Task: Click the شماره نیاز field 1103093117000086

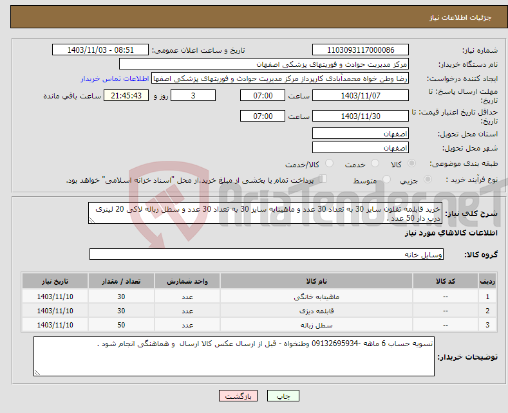Action: [x=361, y=50]
